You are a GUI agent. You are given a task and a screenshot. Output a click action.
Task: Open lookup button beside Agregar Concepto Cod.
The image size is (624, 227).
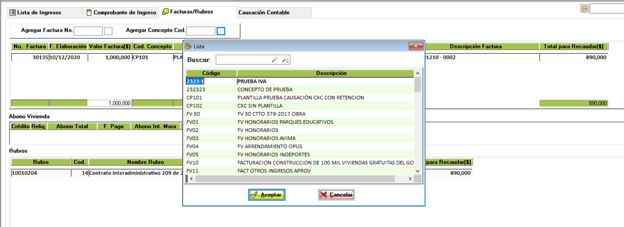click(x=221, y=31)
